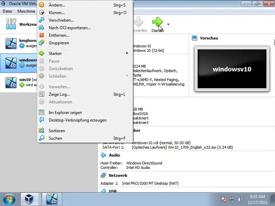Click the Audio section speaker icon
The image size is (275, 206).
103,155
